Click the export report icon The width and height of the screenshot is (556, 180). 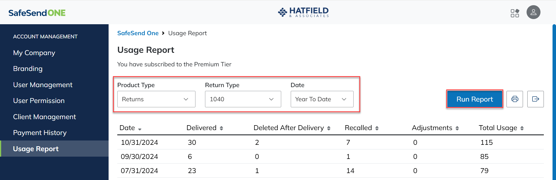pyautogui.click(x=535, y=99)
